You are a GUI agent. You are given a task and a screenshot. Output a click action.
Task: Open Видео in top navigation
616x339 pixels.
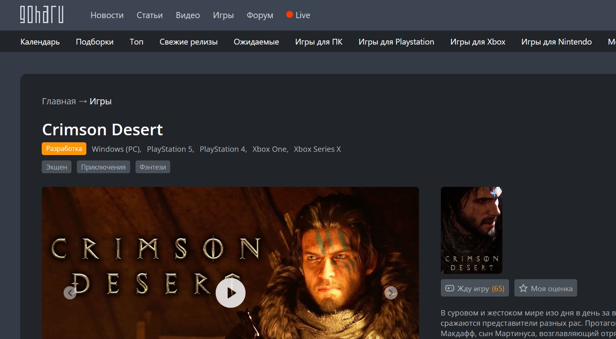click(188, 15)
